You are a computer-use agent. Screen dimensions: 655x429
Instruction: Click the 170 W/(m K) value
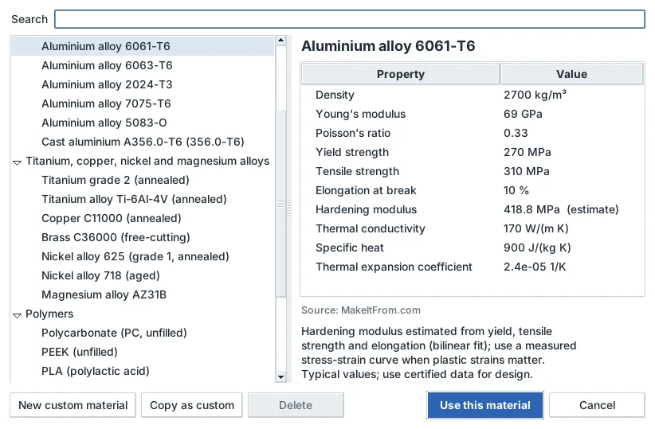(x=536, y=228)
